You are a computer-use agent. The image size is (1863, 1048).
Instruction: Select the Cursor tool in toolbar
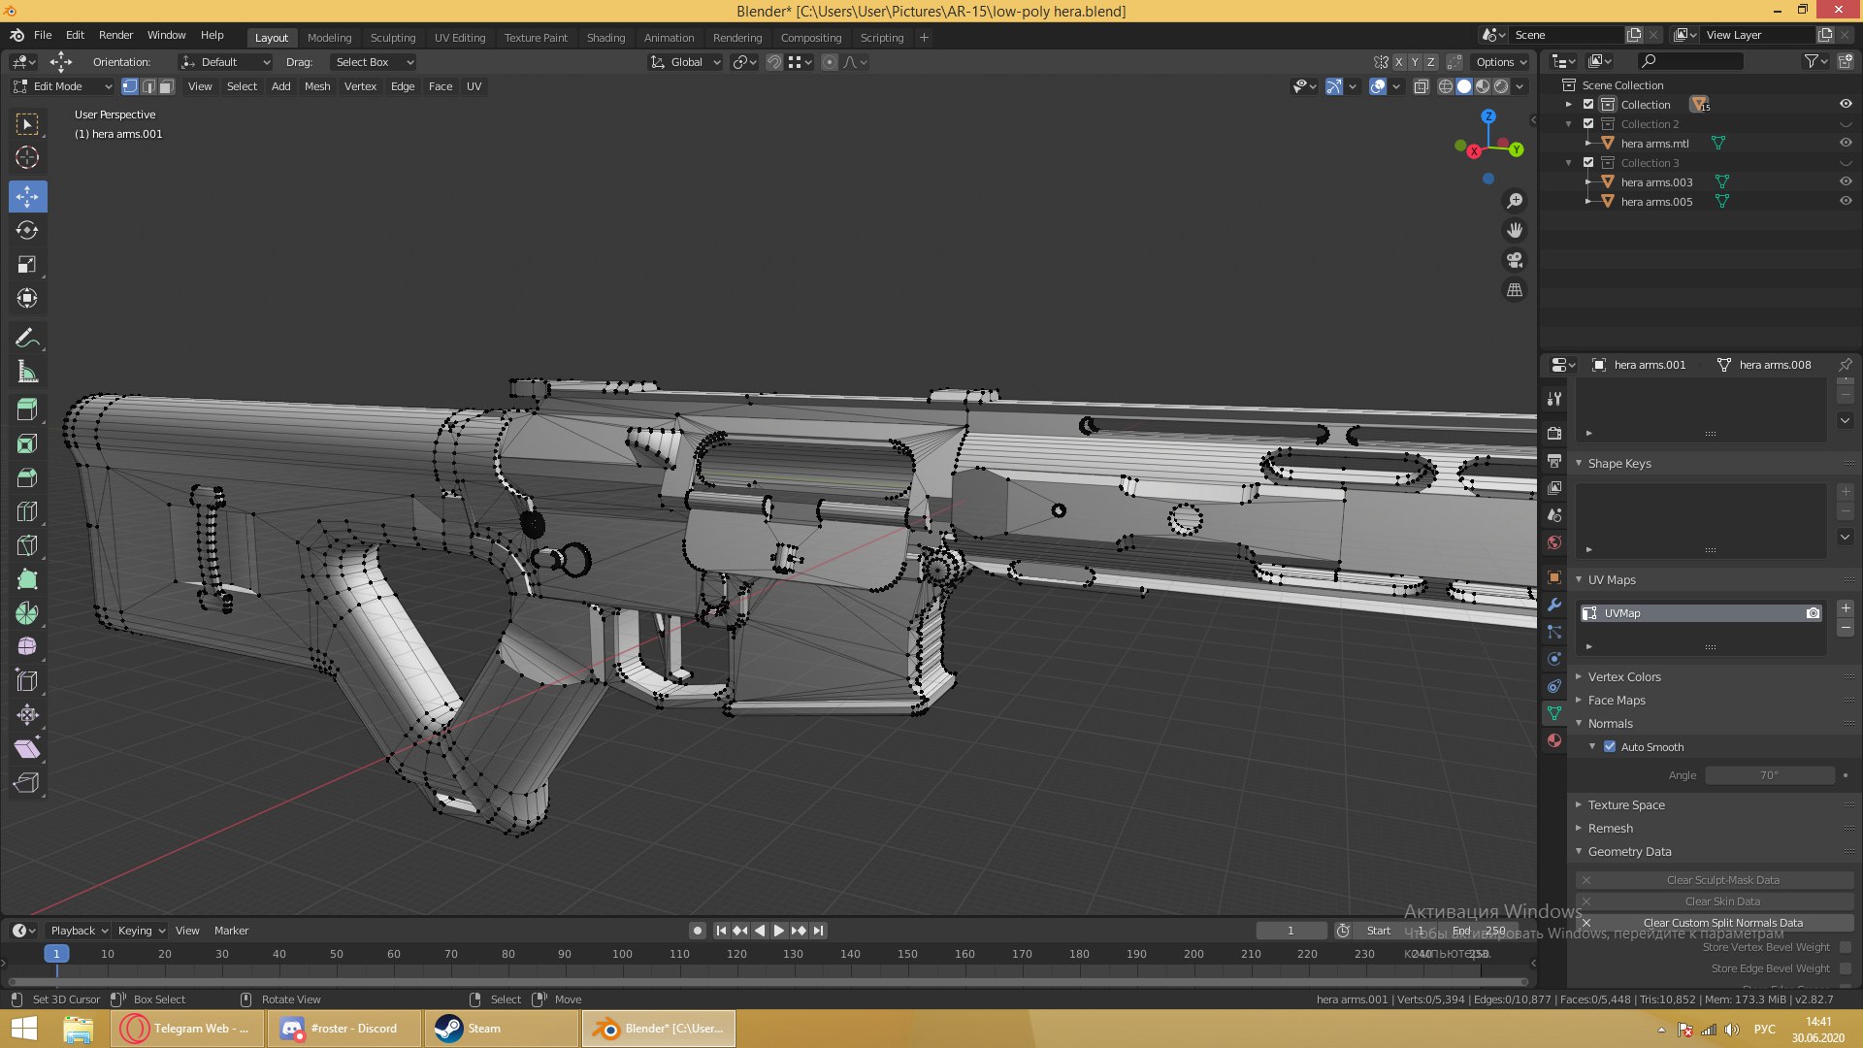pyautogui.click(x=27, y=157)
